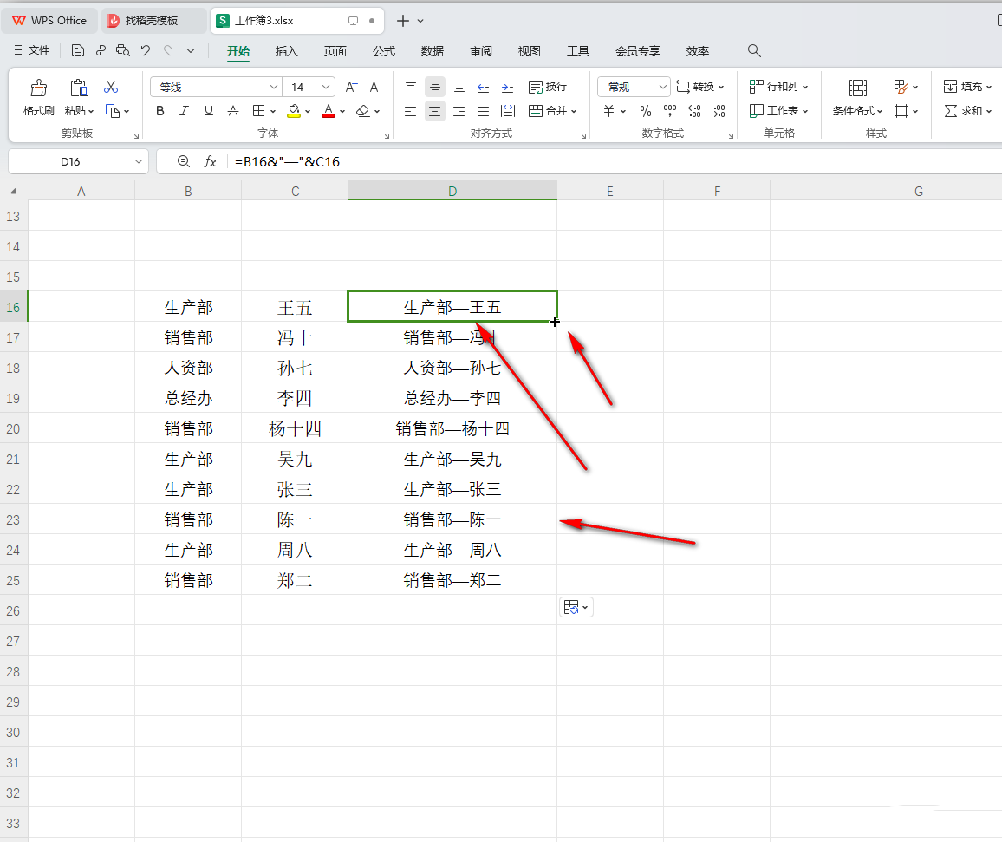The image size is (1002, 842).
Task: Open the font size 14 dropdown
Action: pos(325,87)
